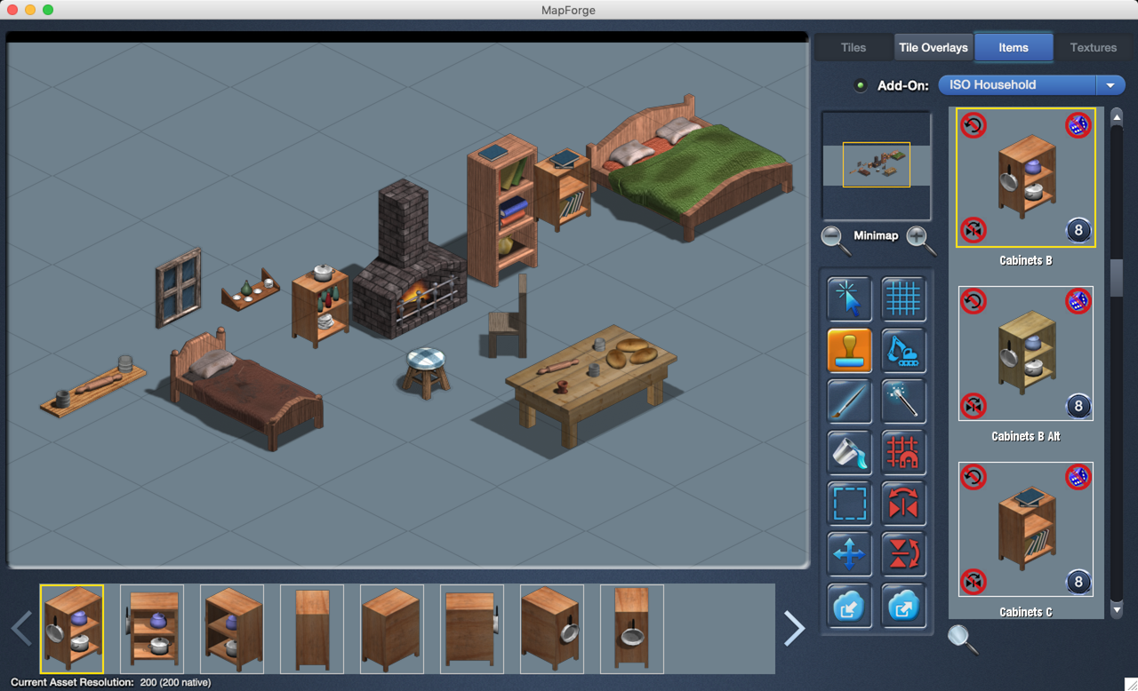Toggle random dice on Cabinets B
Image resolution: width=1138 pixels, height=691 pixels.
tap(1078, 126)
